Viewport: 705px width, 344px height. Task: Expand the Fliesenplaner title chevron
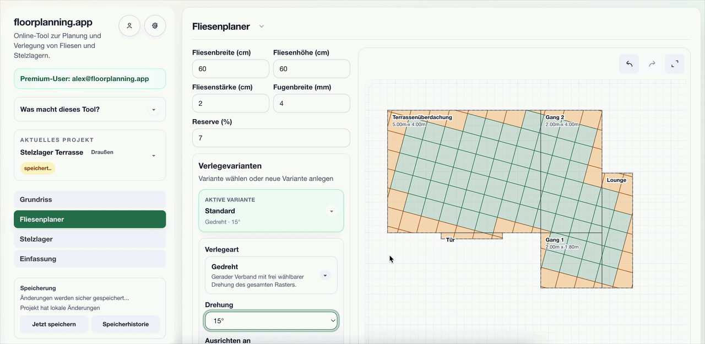[x=262, y=26]
